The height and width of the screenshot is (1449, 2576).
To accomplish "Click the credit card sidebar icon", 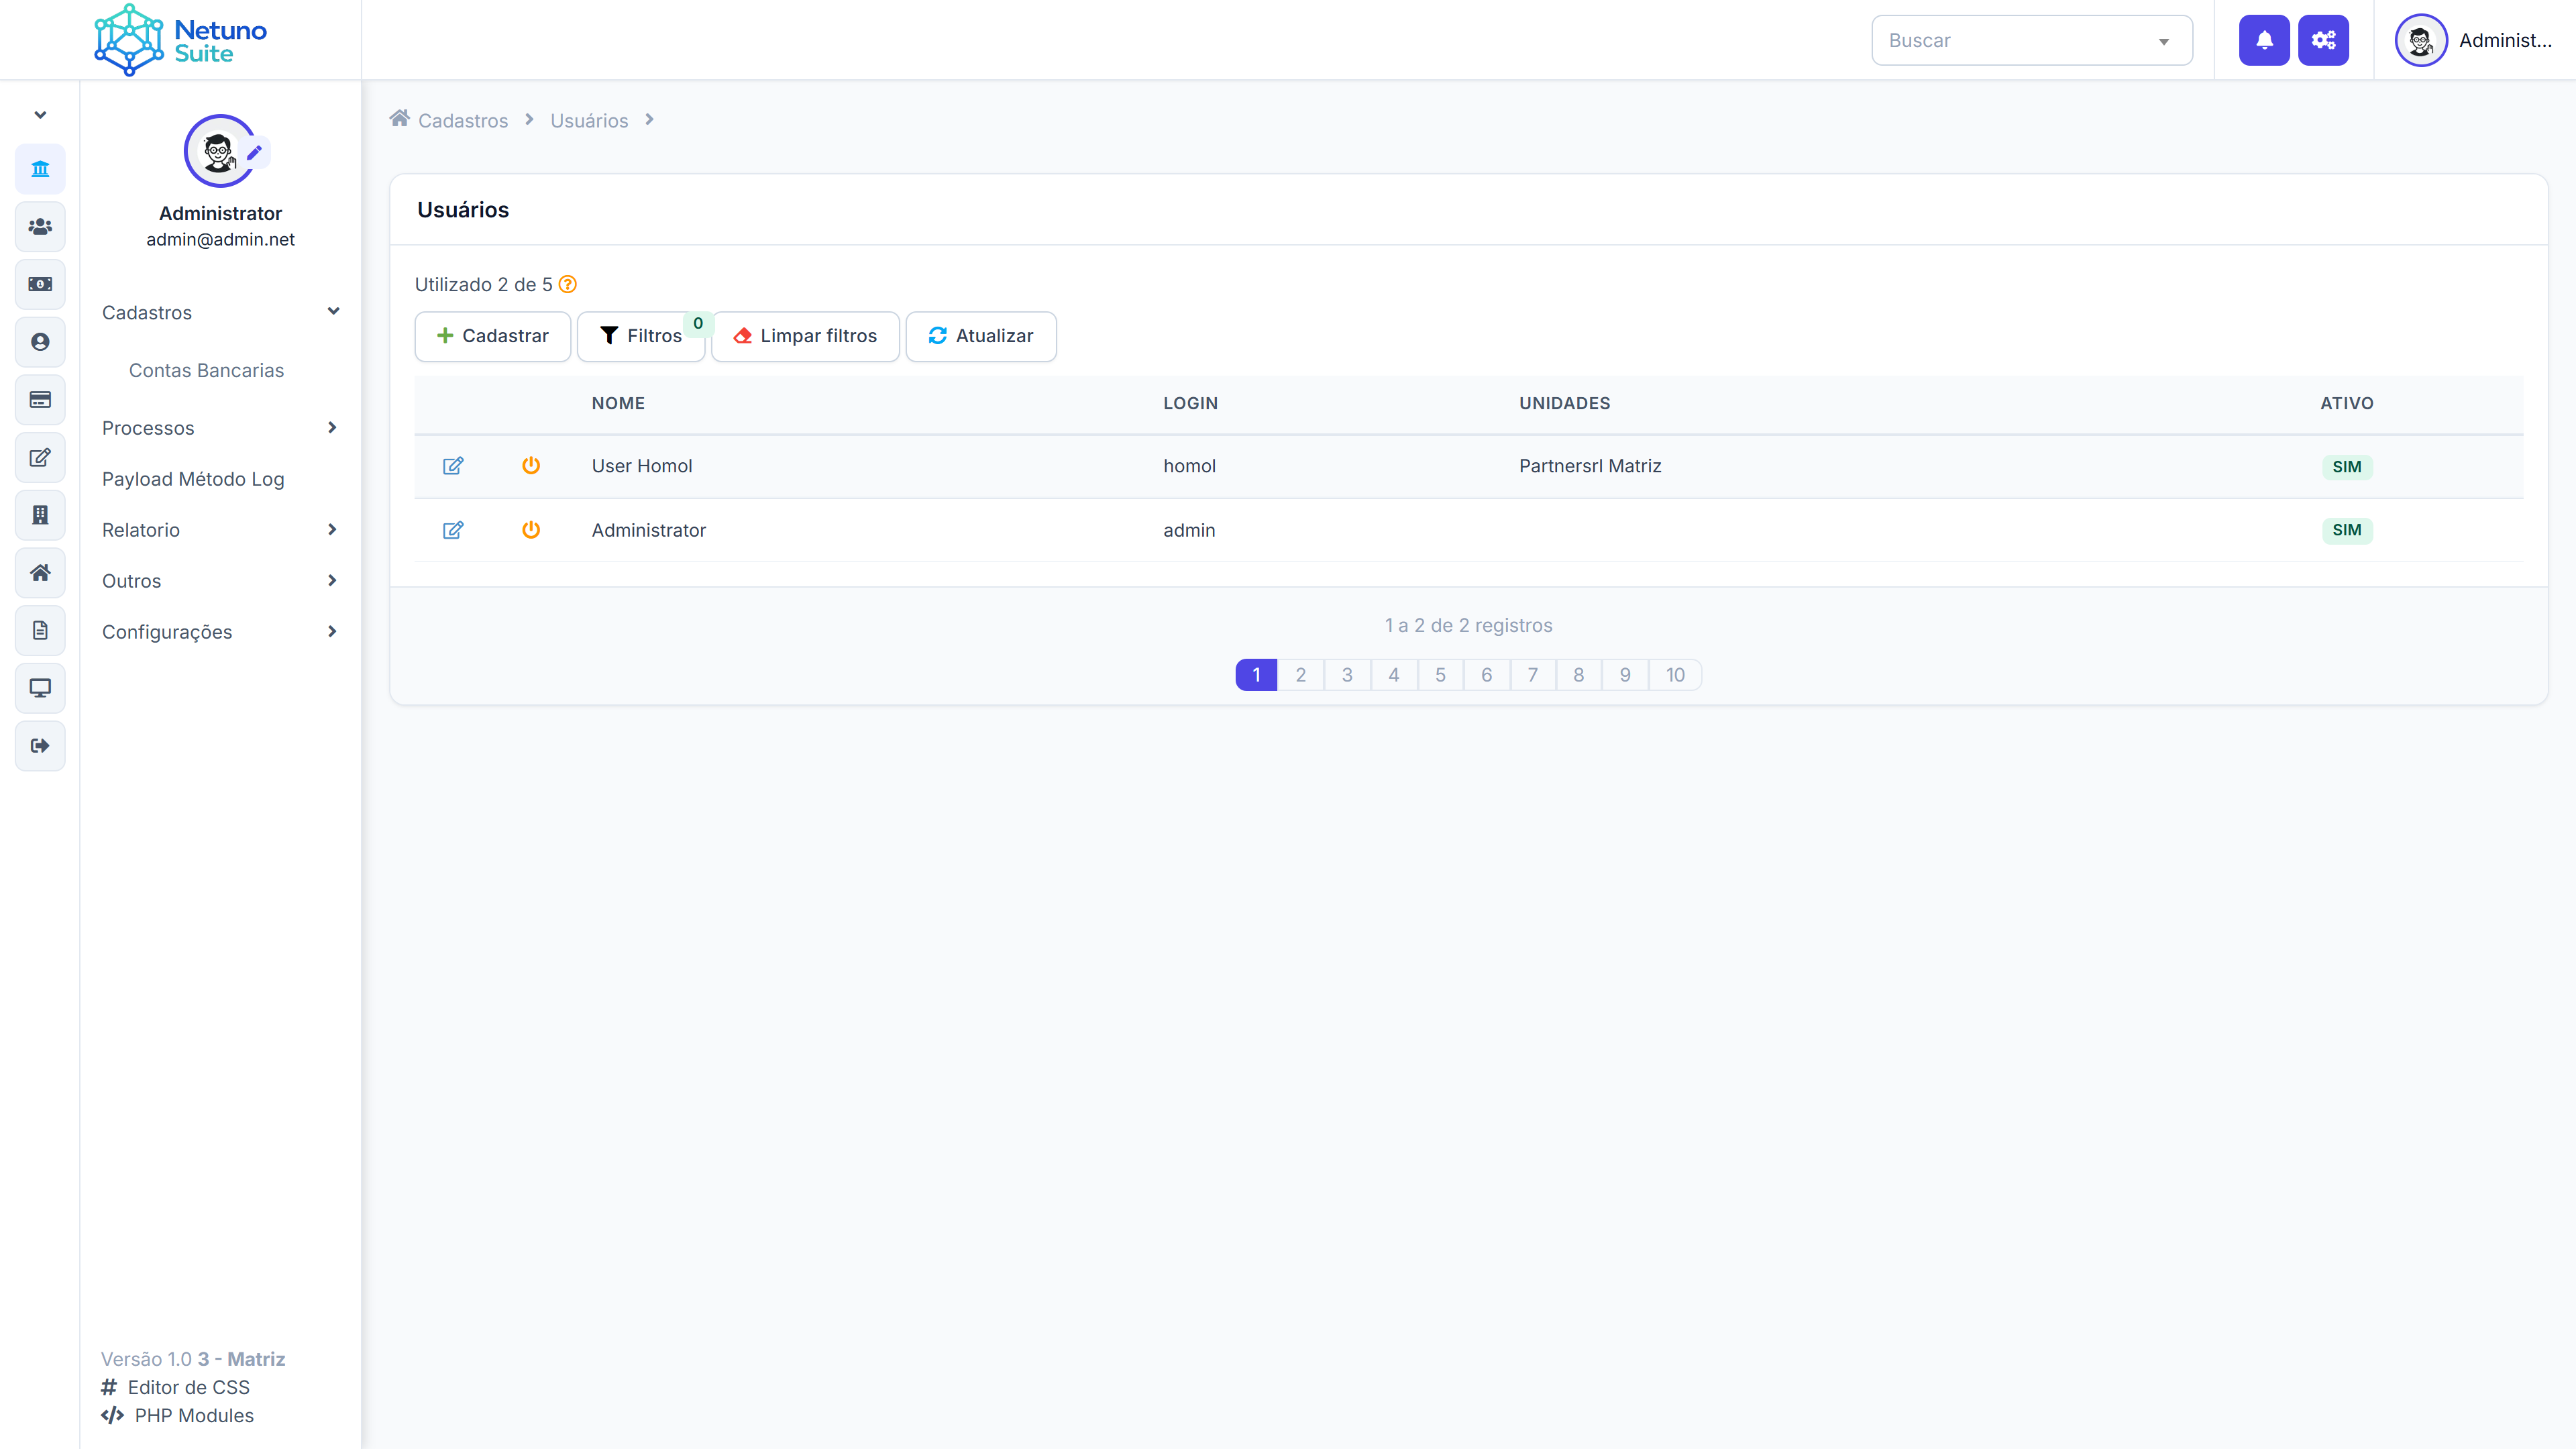I will coord(40,400).
